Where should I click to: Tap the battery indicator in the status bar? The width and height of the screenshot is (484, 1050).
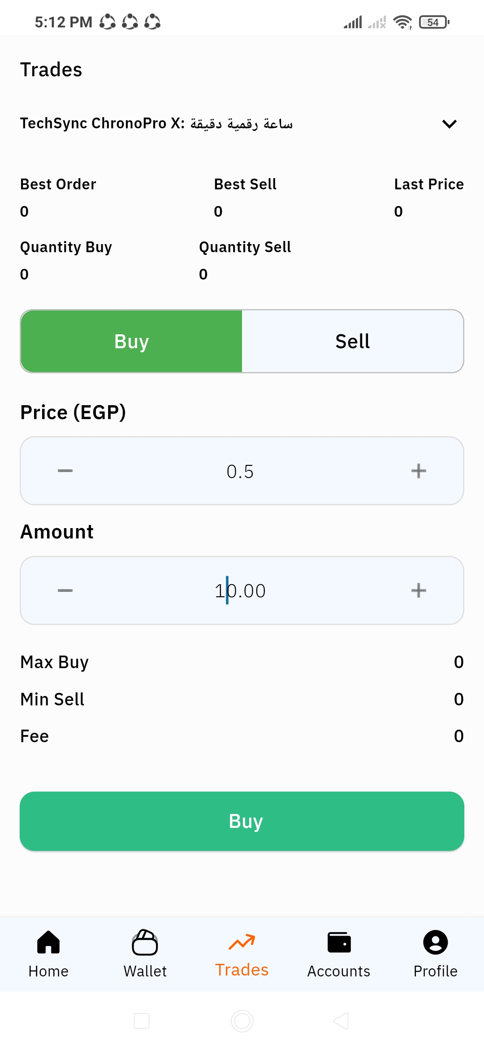point(433,22)
